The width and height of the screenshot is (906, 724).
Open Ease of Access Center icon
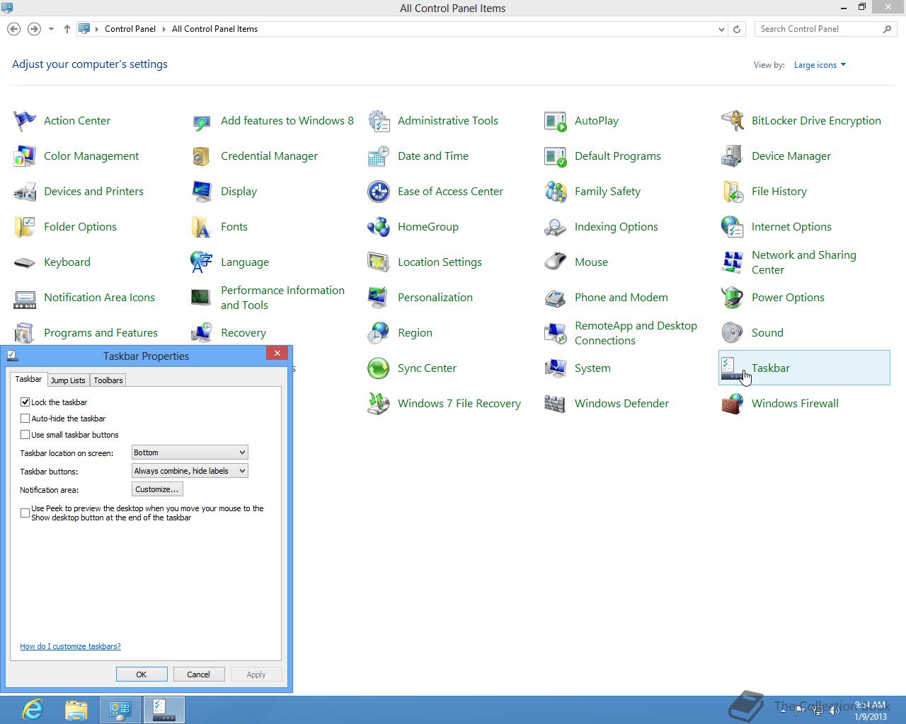(379, 192)
